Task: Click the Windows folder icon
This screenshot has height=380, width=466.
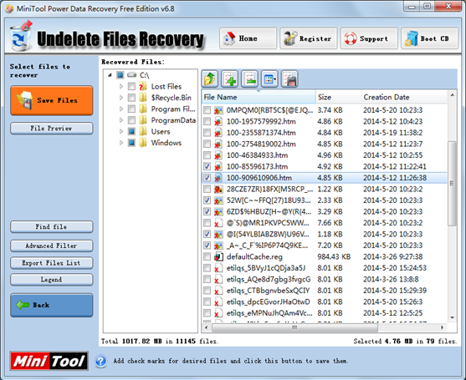Action: (x=143, y=143)
